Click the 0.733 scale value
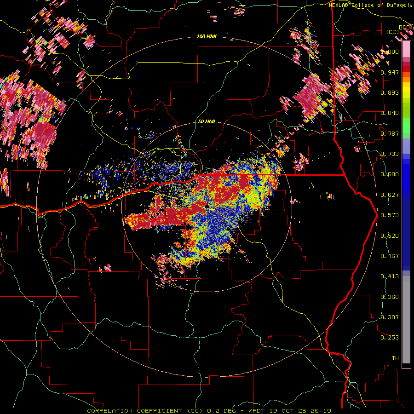 [390, 154]
